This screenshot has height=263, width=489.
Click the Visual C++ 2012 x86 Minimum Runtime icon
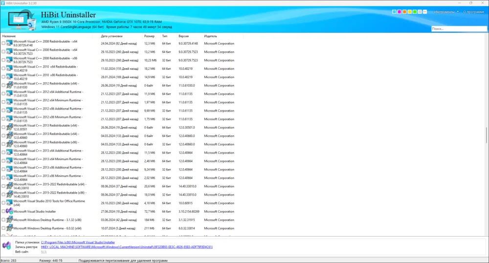(x=9, y=119)
